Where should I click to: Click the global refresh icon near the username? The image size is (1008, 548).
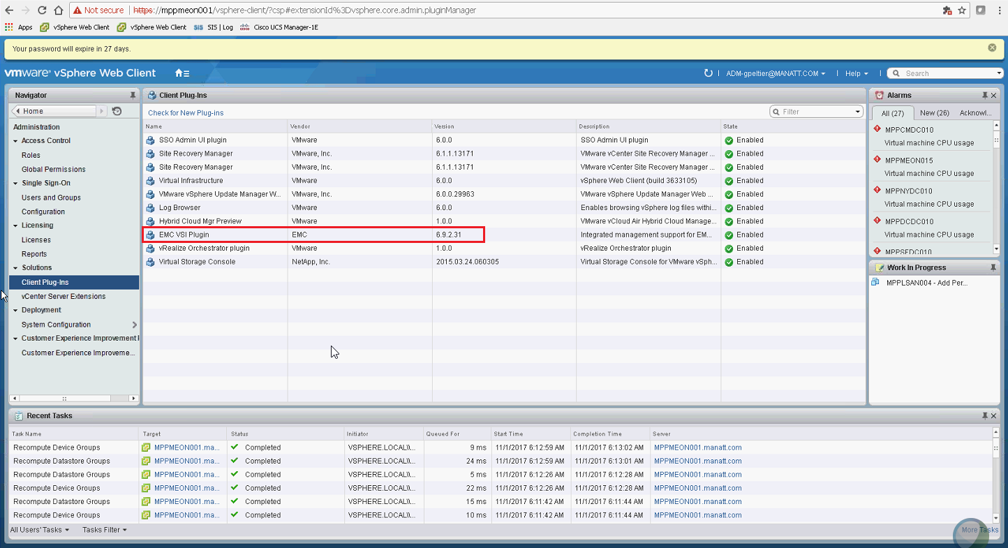click(708, 73)
